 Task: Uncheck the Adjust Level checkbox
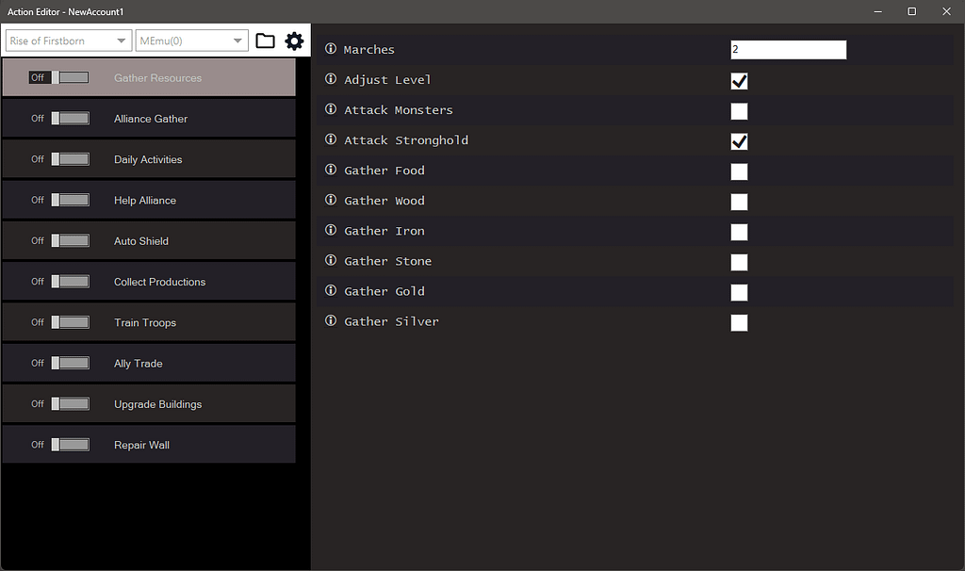pos(739,81)
